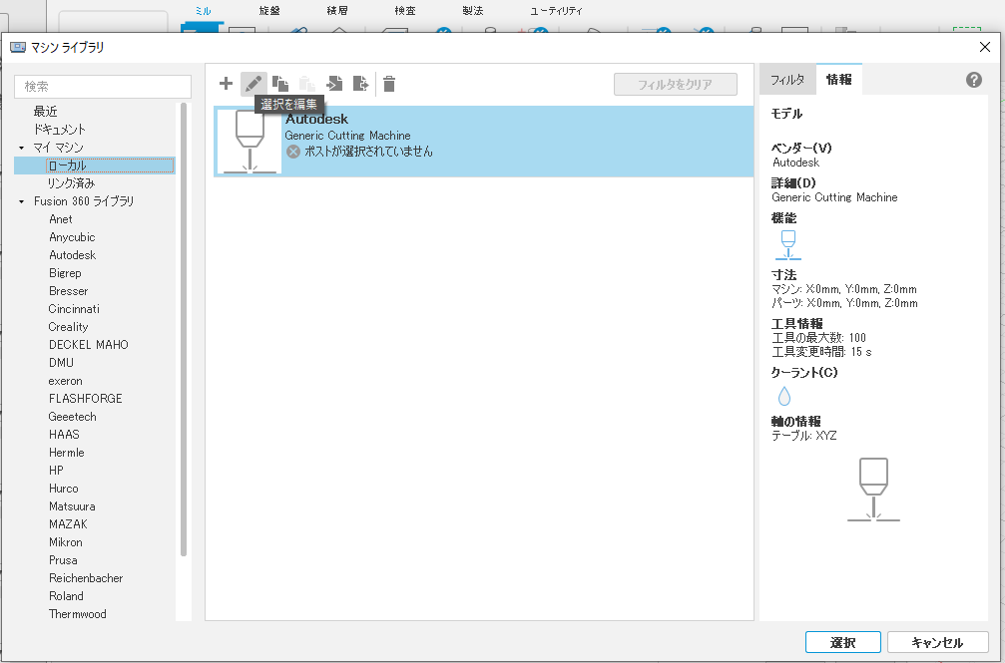
Task: Click the large cutting machine preview image
Action: point(873,490)
